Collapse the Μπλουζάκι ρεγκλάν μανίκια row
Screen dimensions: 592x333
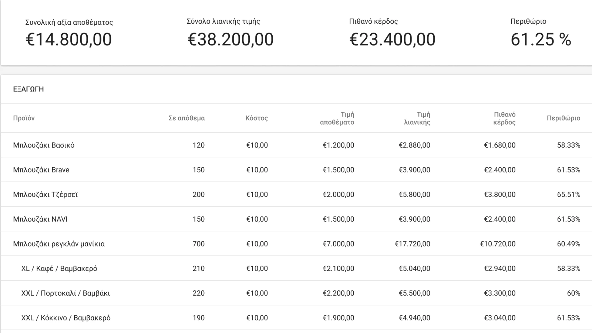[59, 244]
